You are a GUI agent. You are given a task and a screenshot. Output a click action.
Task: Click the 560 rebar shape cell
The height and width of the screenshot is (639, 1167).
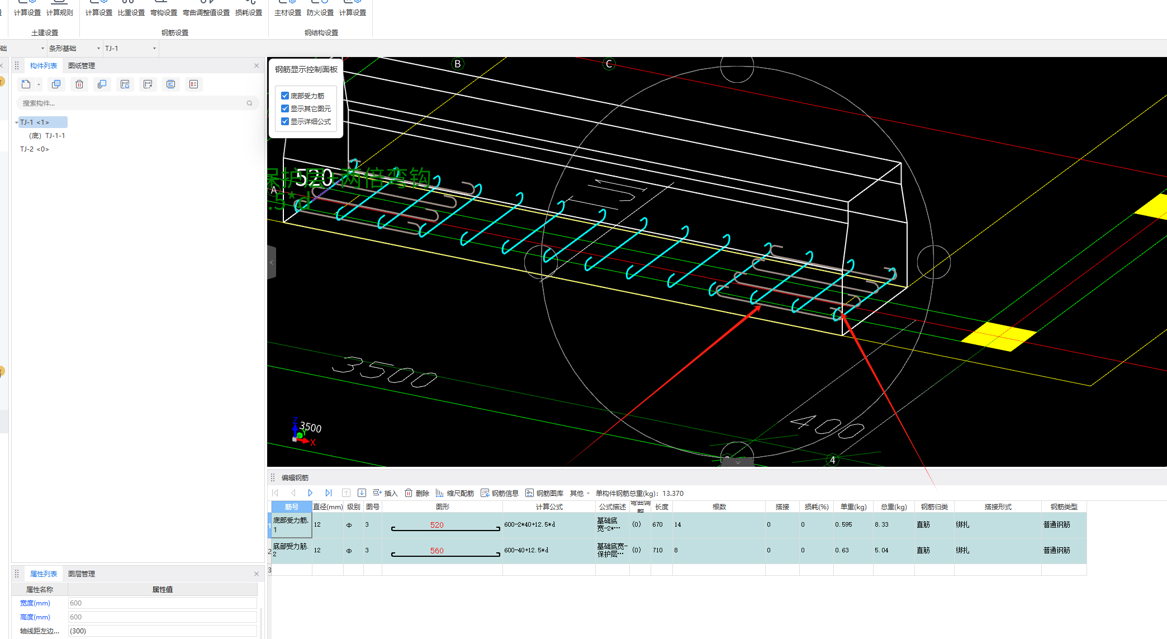442,551
